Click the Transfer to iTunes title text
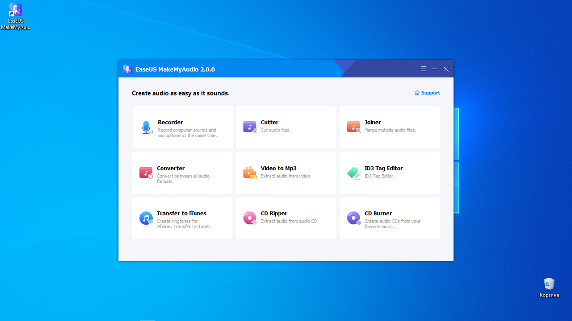This screenshot has width=572, height=321. click(x=181, y=213)
